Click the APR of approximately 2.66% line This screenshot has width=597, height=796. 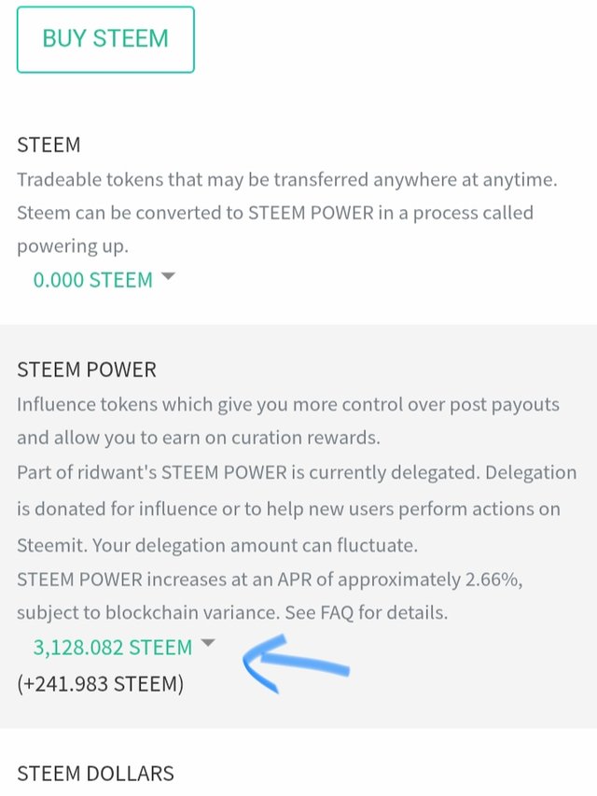[x=270, y=579]
